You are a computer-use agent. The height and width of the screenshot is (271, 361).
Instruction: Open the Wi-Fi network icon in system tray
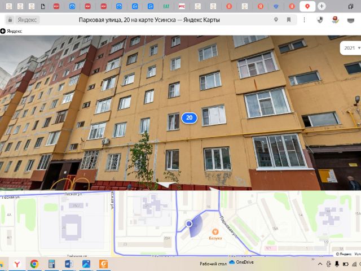(x=354, y=264)
